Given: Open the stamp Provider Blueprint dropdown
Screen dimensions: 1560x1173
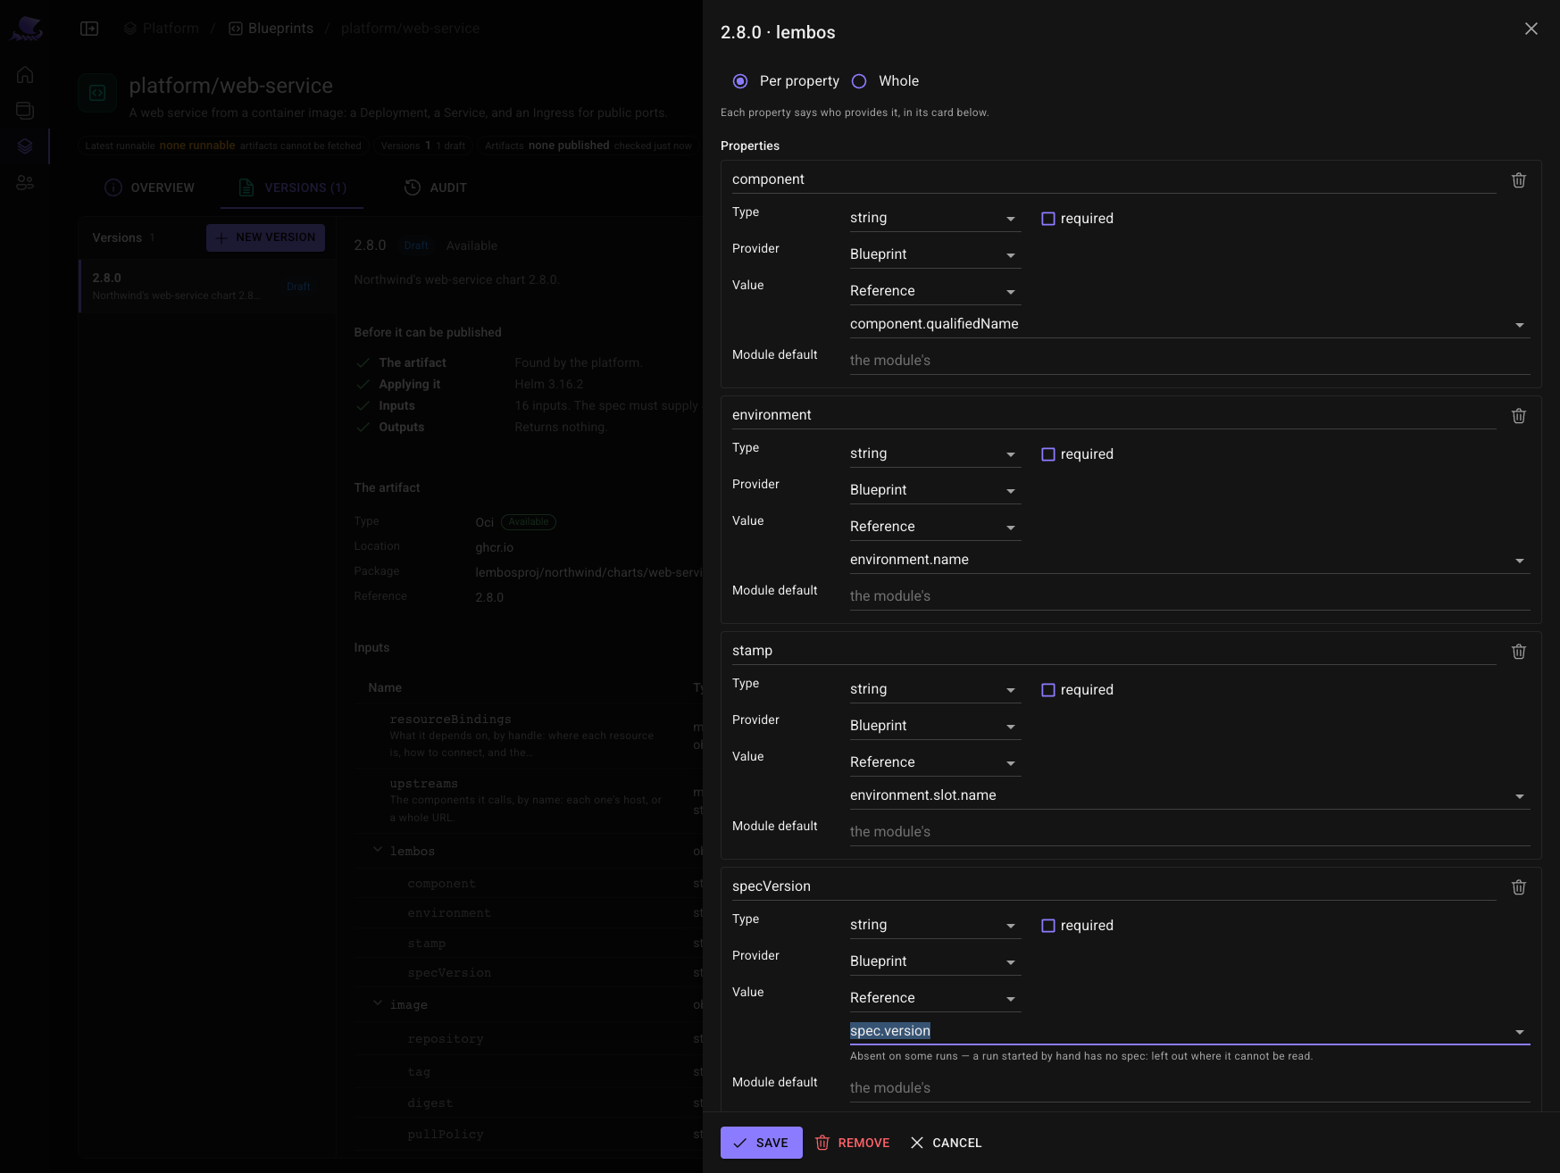Looking at the screenshot, I should (935, 726).
